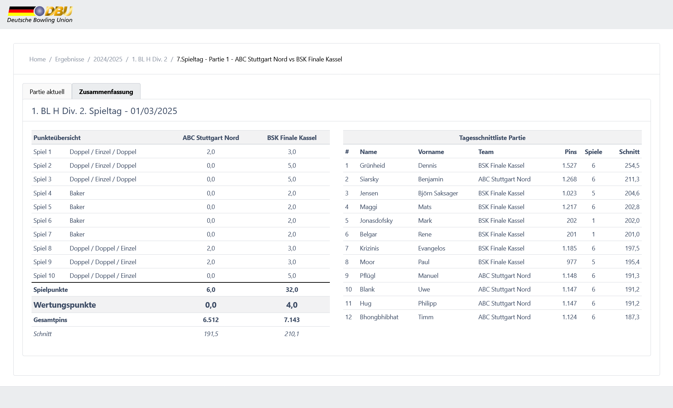Click the Spiele column header

point(593,152)
